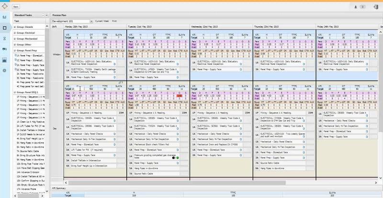
Task: Open document icon on Wednesday Window Panel Prep - Supply face
Action: coord(241,70)
